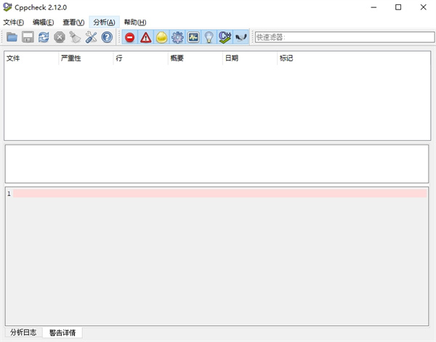This screenshot has height=342, width=436.
Task: Click line 1 in the code viewer
Action: tap(219, 194)
